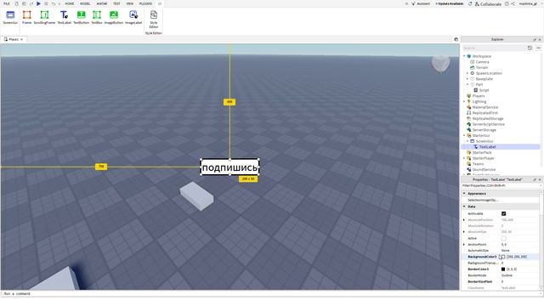The height and width of the screenshot is (306, 544).
Task: Collapse the Data properties section
Action: tap(464, 207)
